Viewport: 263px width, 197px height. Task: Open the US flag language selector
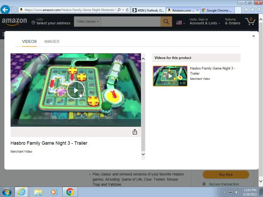181,23
